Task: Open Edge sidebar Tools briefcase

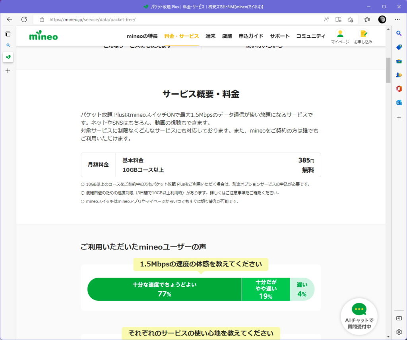Action: click(x=399, y=61)
